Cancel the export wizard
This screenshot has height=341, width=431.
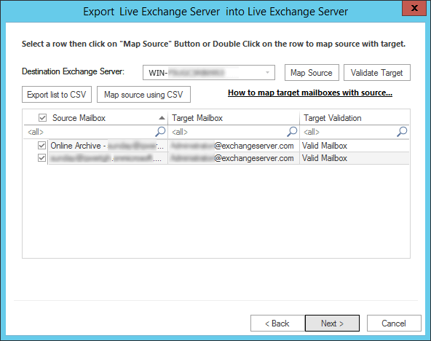coord(394,323)
